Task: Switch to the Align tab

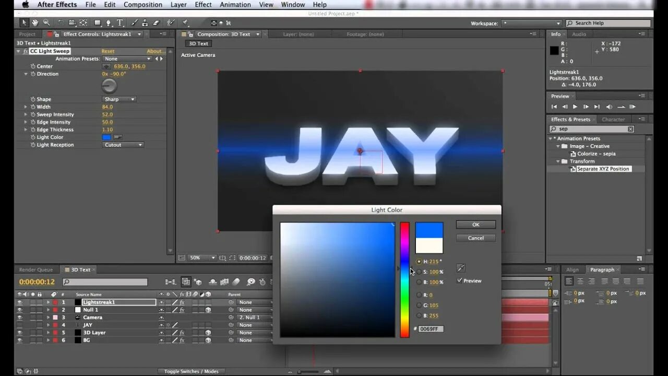Action: click(x=572, y=270)
